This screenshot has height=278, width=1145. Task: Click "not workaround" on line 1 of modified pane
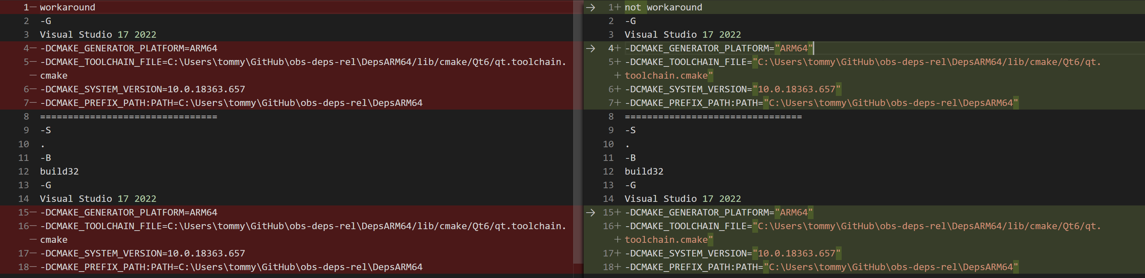(x=663, y=7)
